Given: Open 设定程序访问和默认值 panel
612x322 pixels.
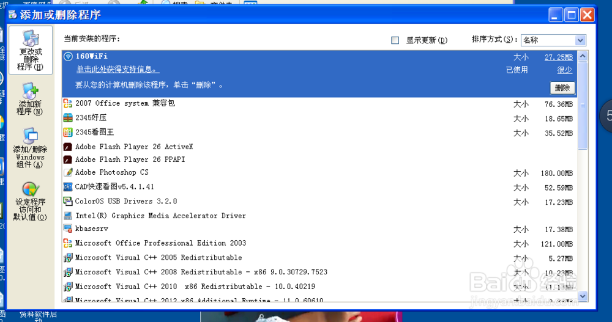Looking at the screenshot, I should point(30,201).
